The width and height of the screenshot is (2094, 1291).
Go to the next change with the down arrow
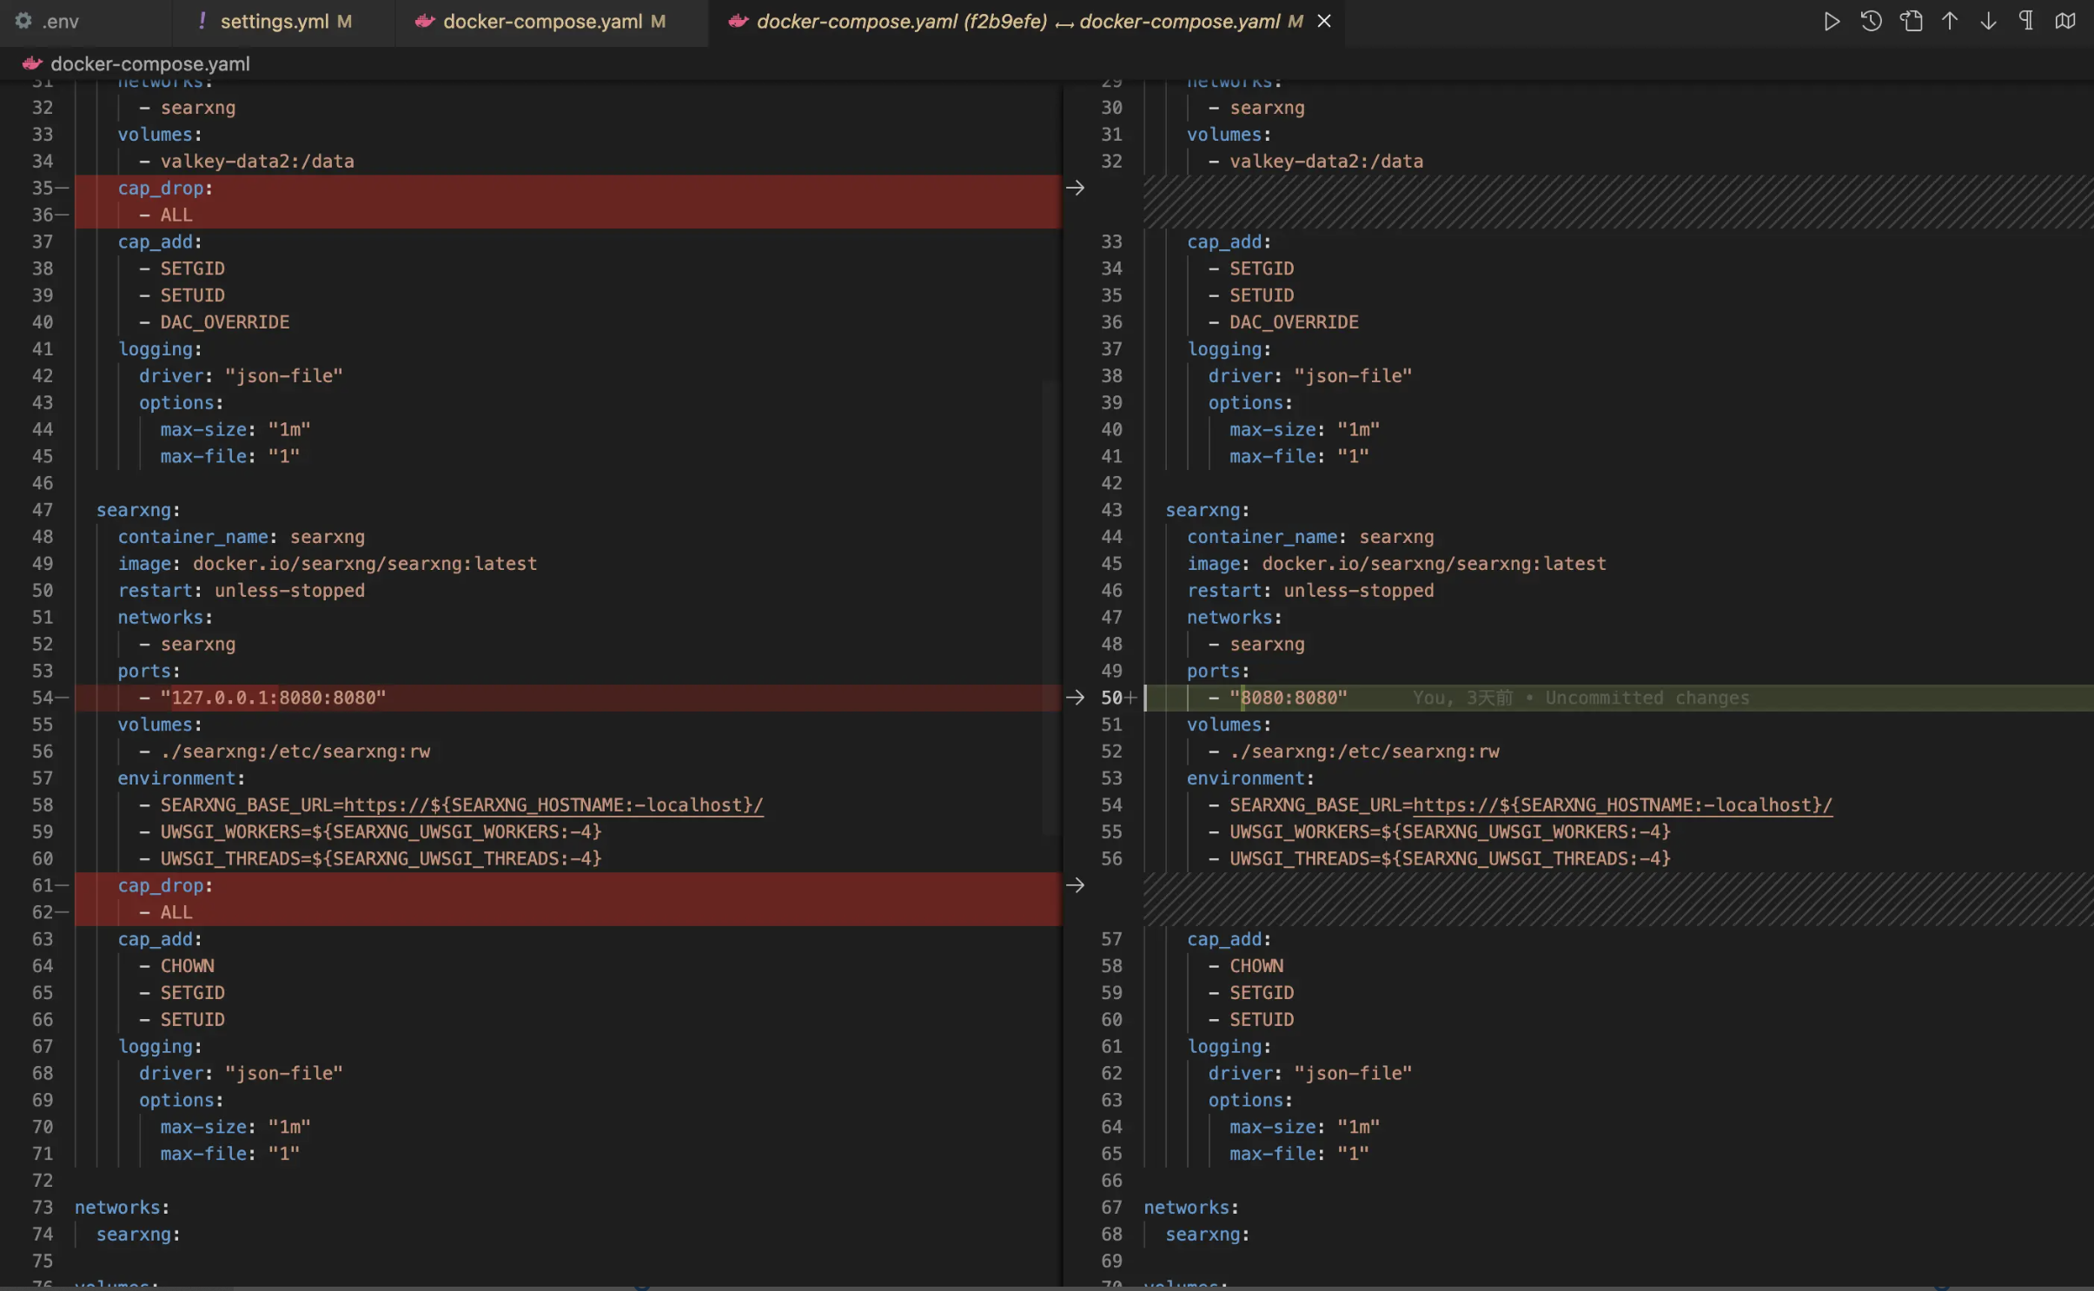click(x=1988, y=21)
